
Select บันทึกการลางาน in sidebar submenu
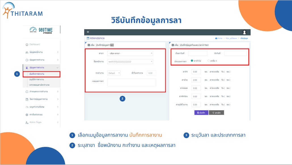[x=39, y=74]
